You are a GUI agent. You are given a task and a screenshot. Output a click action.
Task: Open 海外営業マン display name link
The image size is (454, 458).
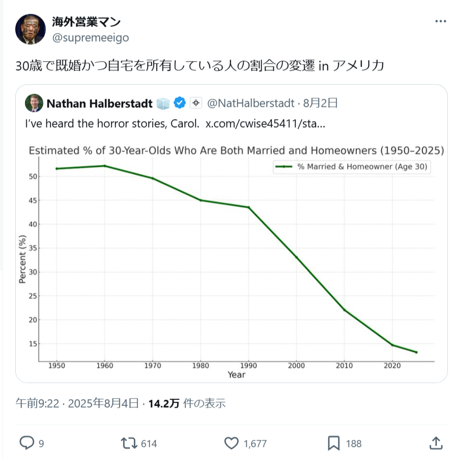coord(86,22)
